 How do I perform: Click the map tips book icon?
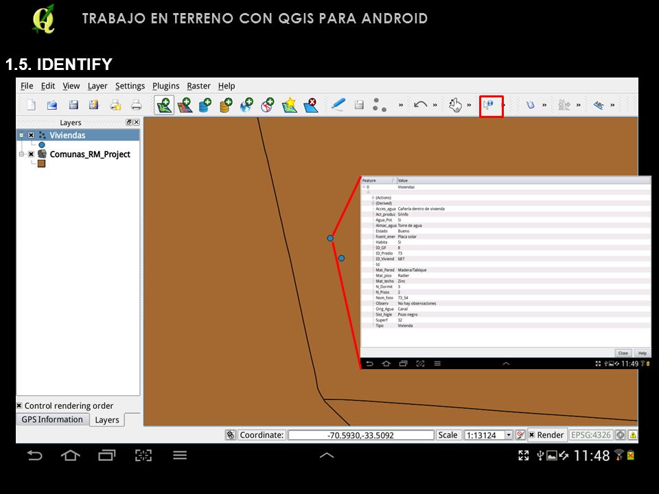531,104
